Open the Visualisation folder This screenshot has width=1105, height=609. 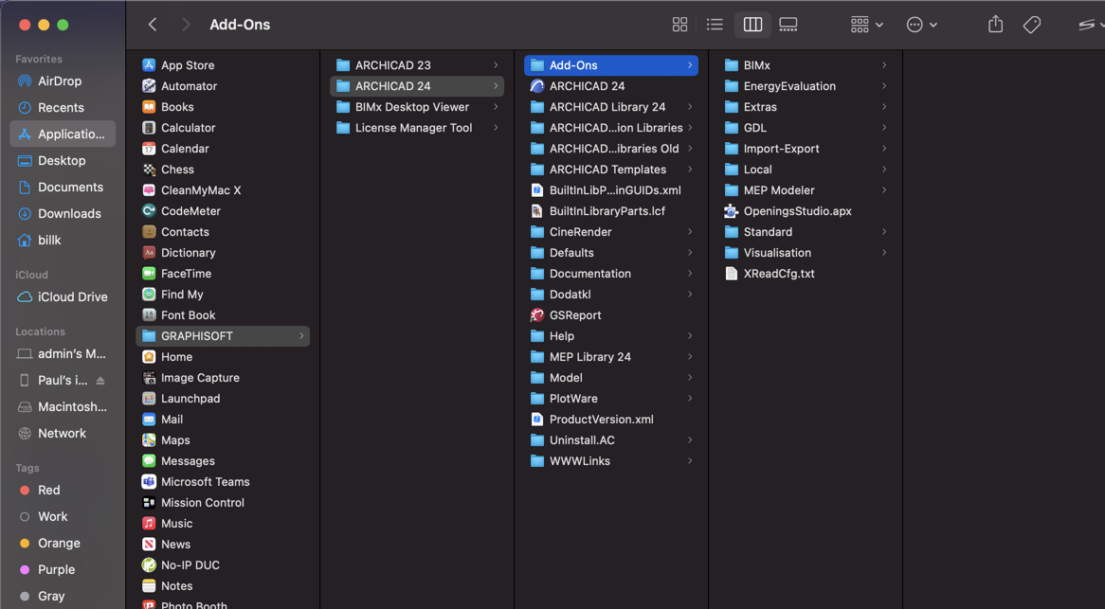point(806,253)
